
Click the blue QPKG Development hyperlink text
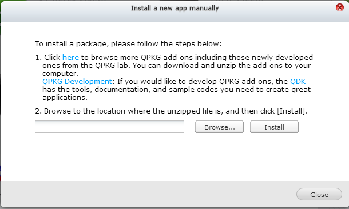(x=77, y=81)
